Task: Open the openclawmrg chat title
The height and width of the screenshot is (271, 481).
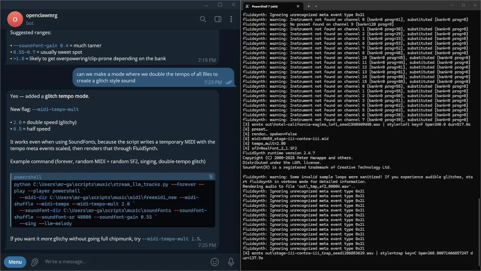Action: click(42, 15)
